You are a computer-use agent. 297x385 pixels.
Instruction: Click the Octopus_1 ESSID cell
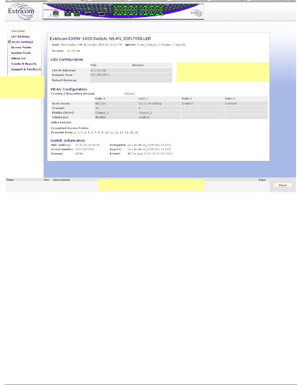(102, 113)
